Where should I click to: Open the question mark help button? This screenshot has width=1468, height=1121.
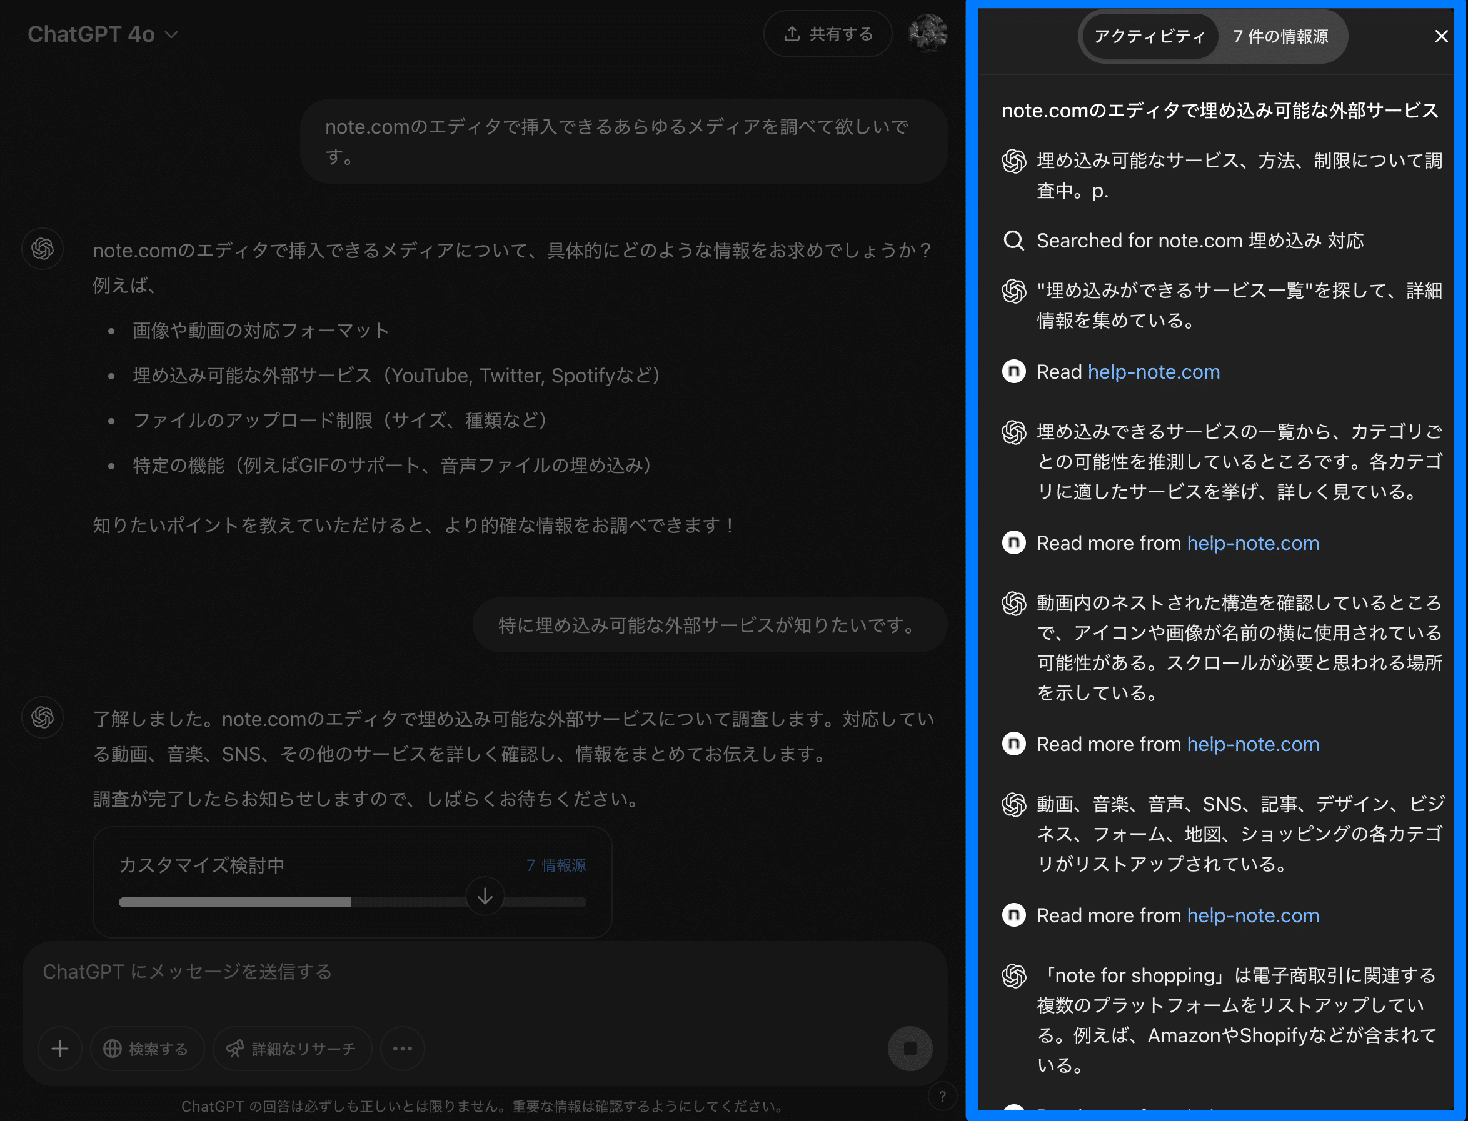(x=942, y=1095)
